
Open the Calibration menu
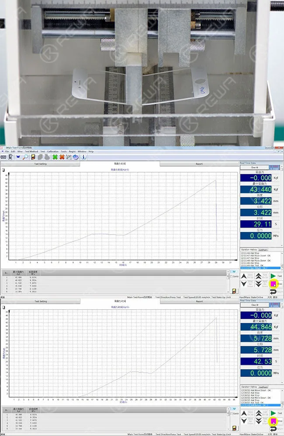tap(53, 151)
